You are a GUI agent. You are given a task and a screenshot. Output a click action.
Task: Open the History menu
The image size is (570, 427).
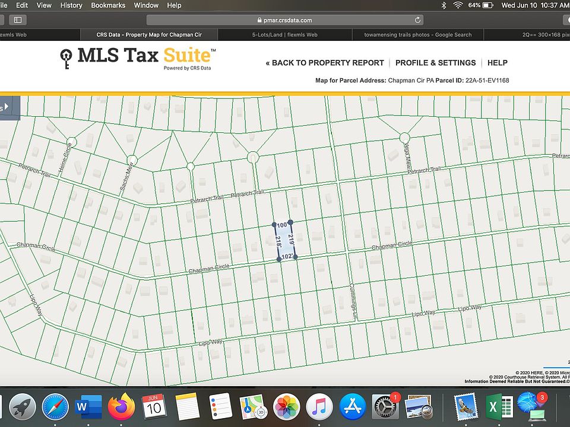[x=71, y=5]
